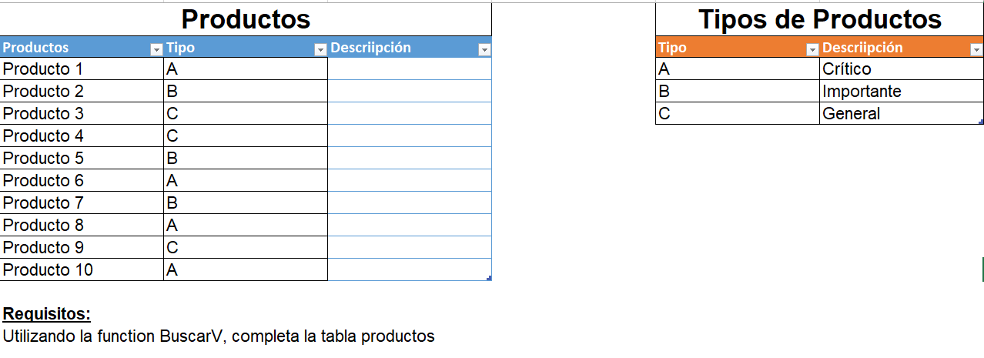
Task: Click the Productos title cell
Action: pos(246,19)
